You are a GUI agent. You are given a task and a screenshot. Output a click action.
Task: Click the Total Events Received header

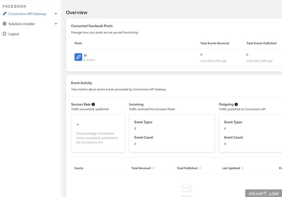coord(215,43)
